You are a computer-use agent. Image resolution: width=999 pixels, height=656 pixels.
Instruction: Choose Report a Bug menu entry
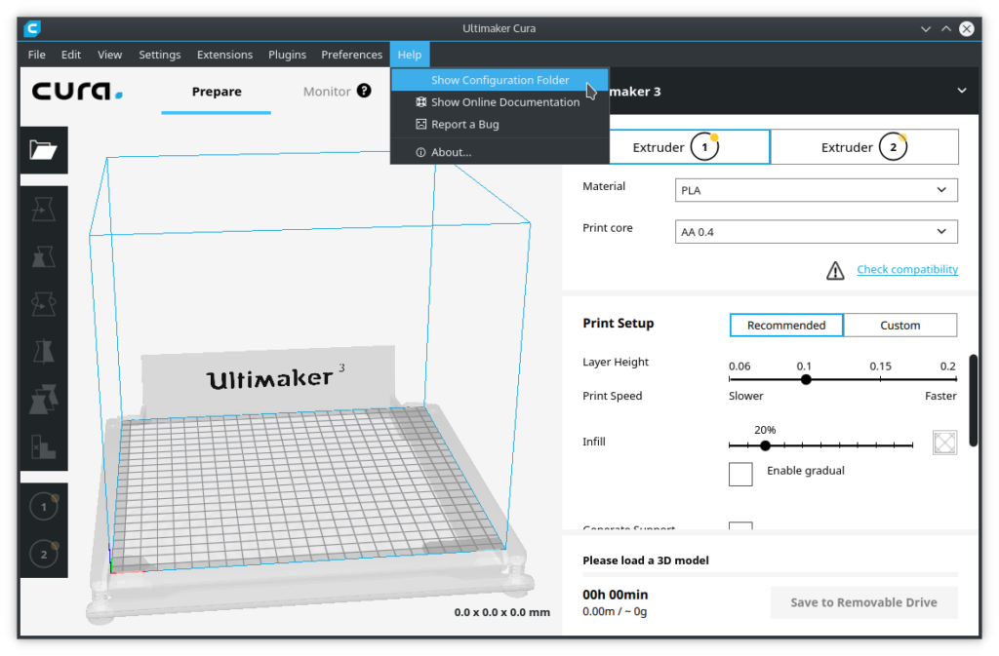pyautogui.click(x=499, y=125)
